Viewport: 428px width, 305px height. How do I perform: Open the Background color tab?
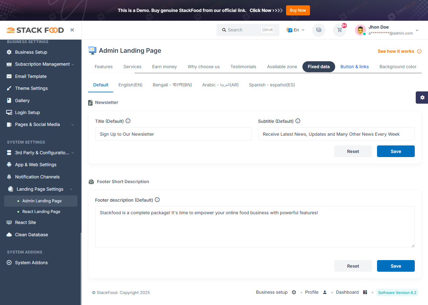(x=398, y=67)
